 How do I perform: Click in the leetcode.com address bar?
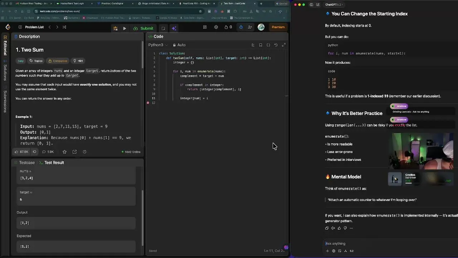coord(118,11)
